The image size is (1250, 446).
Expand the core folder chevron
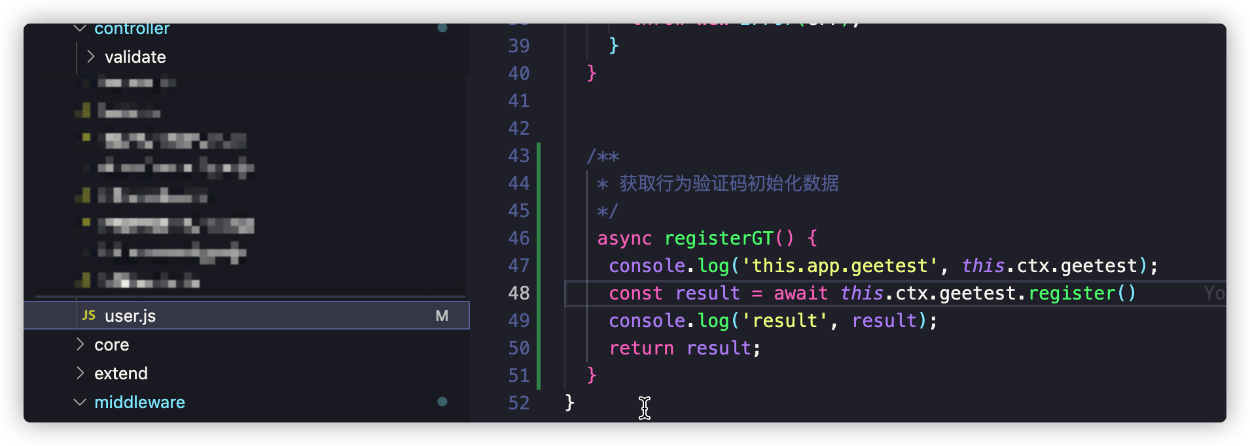[80, 344]
